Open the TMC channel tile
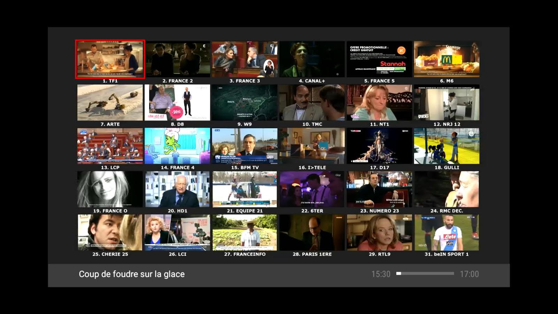This screenshot has width=558, height=314. click(x=312, y=102)
